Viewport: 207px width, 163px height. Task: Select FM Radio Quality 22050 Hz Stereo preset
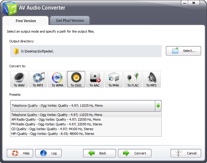(86, 124)
